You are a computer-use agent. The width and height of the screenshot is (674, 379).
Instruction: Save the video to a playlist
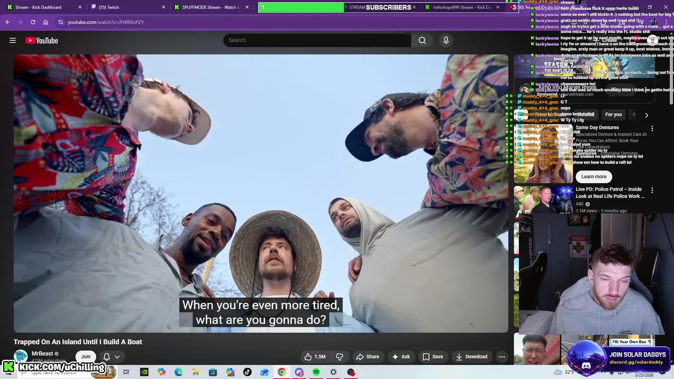[x=433, y=356]
